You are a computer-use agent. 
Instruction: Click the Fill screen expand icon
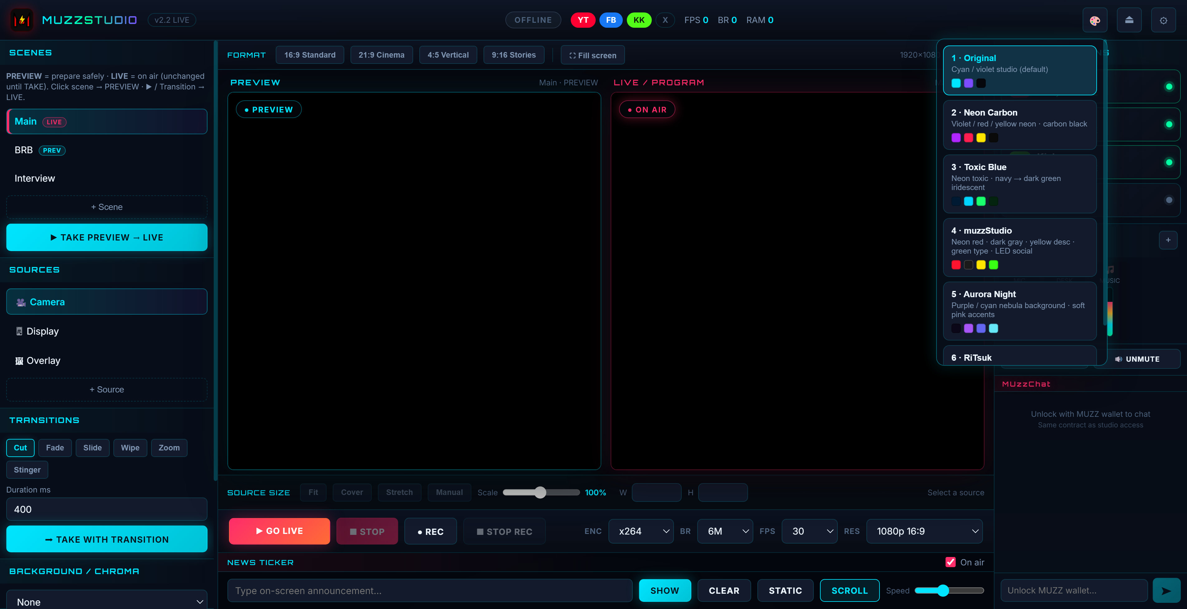(572, 55)
